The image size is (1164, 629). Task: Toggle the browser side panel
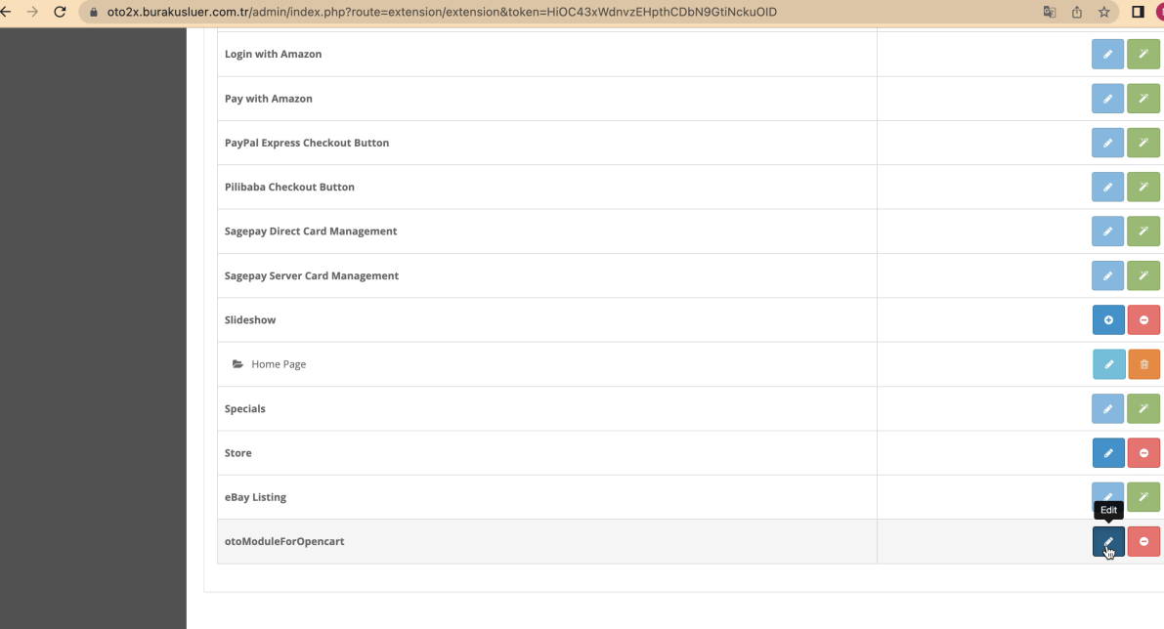click(1138, 12)
